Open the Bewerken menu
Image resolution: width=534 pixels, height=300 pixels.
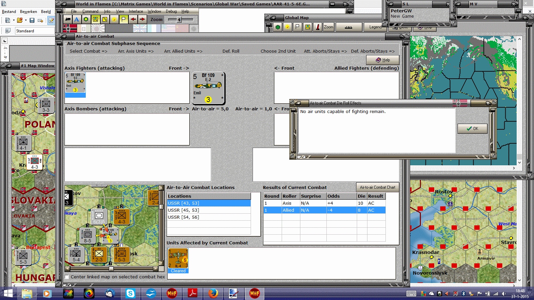28,12
